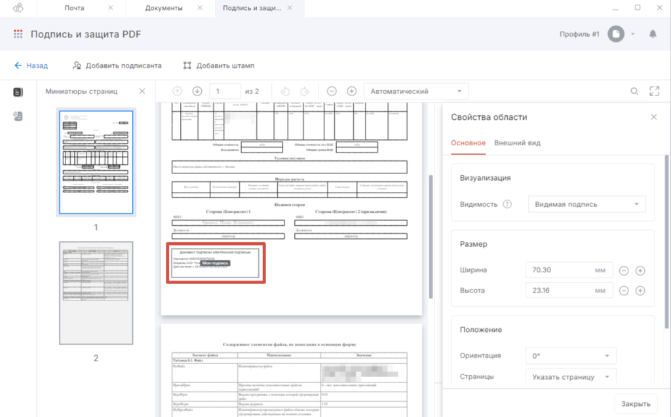Increase the Ширина value
The height and width of the screenshot is (417, 671).
pos(640,270)
